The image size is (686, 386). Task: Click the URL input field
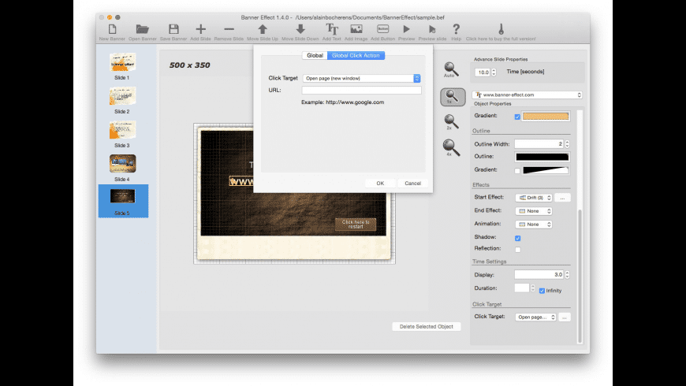point(361,90)
